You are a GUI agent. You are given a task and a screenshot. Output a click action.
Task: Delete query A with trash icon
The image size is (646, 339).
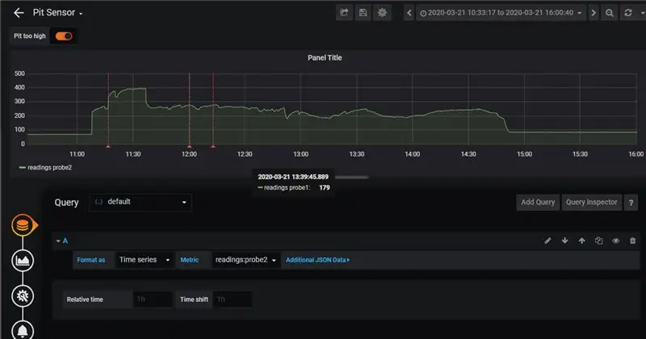(x=633, y=241)
